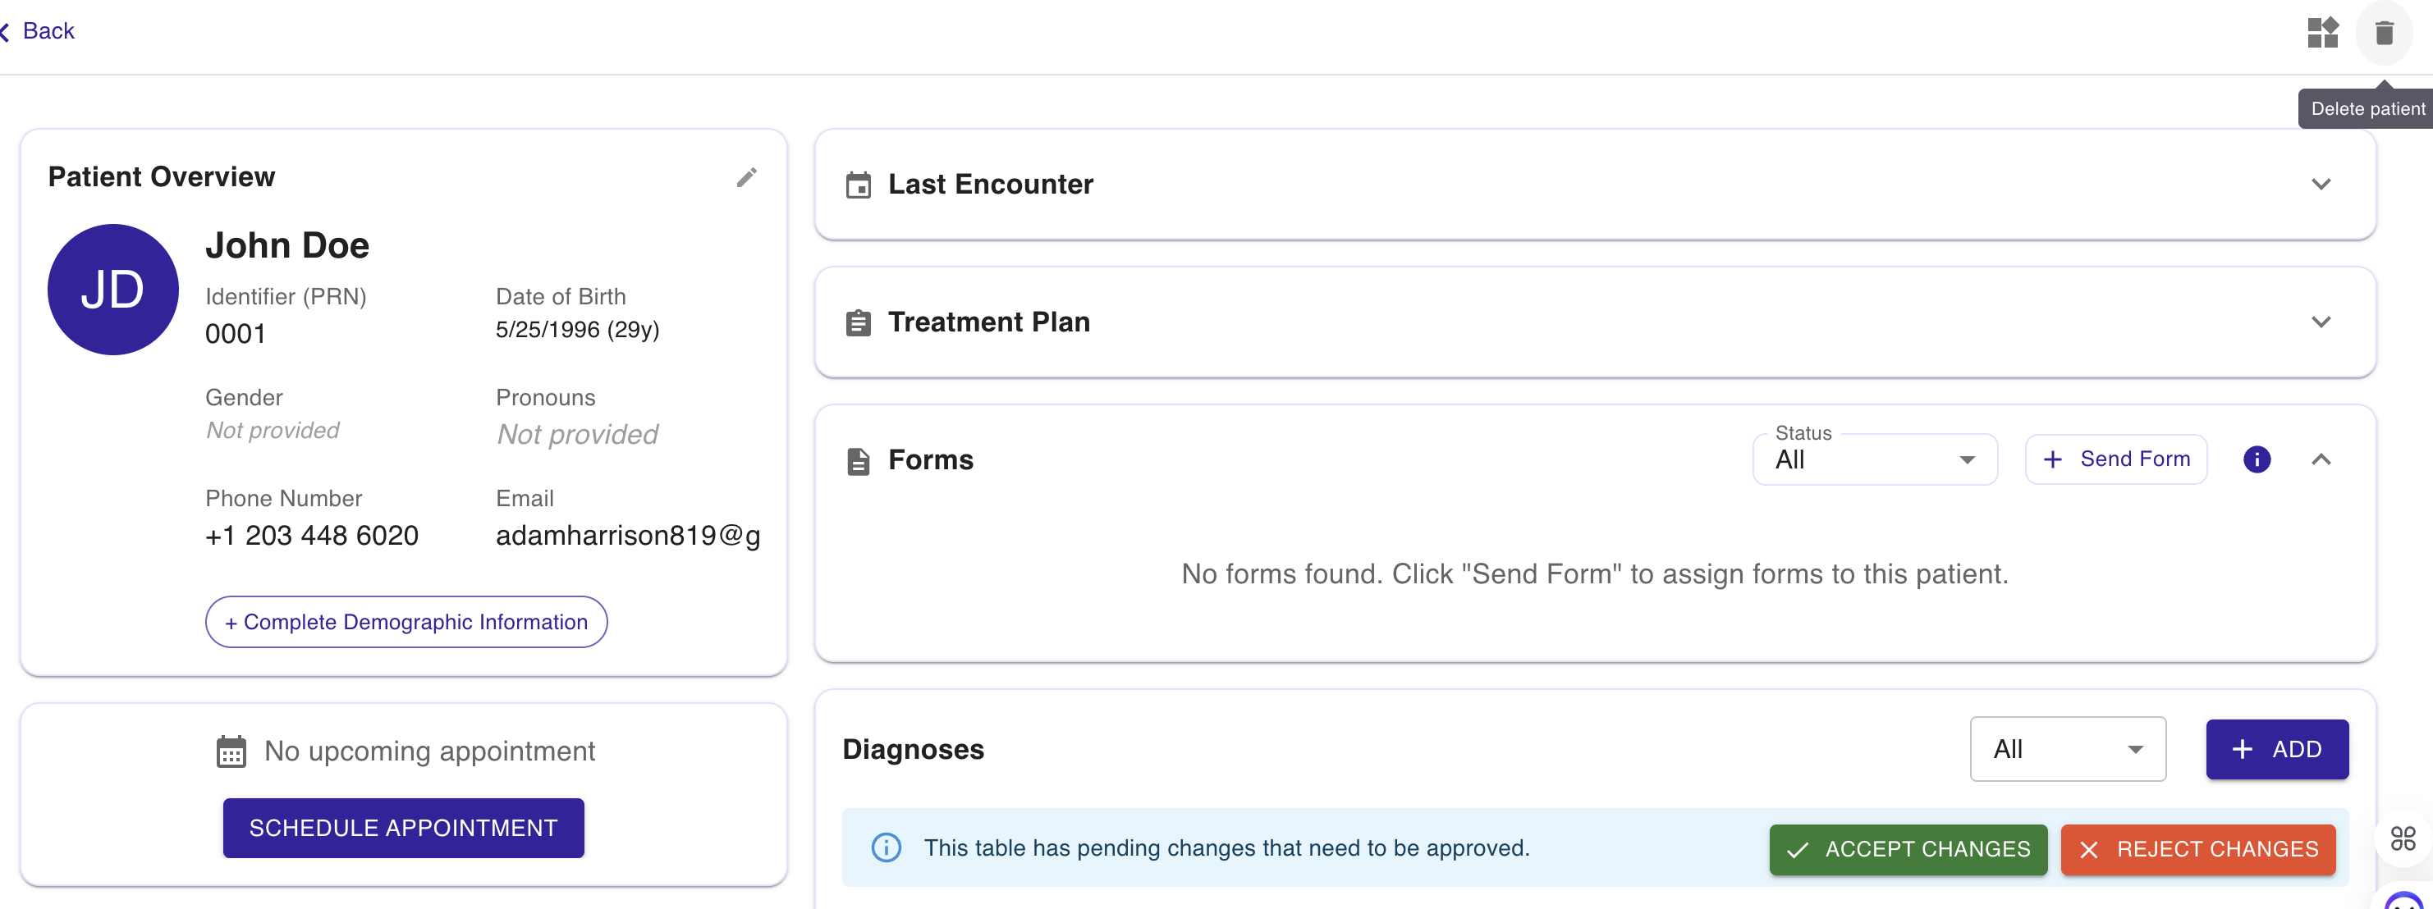Open the Diagnoses All filter dropdown
The image size is (2433, 909).
[2068, 750]
